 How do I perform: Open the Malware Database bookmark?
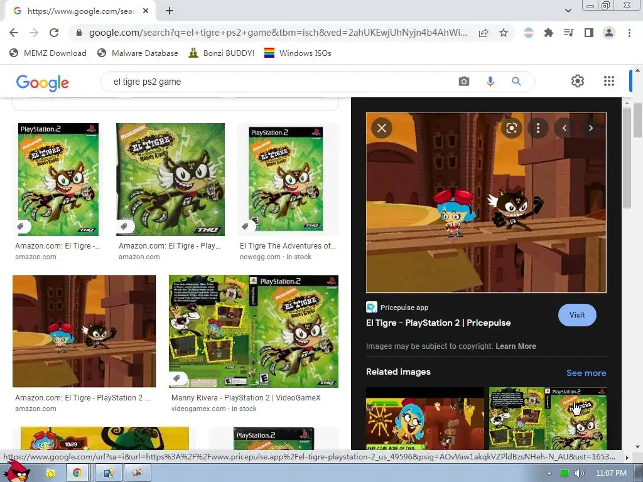click(138, 53)
